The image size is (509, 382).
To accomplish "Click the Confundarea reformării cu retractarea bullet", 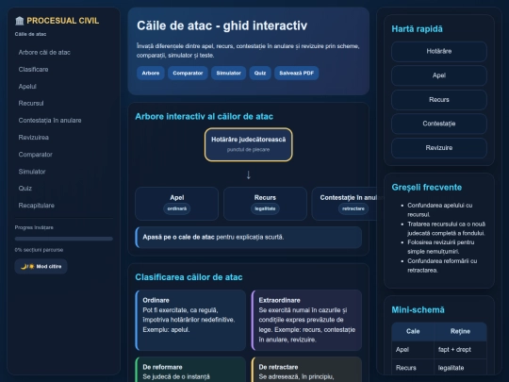I will (442, 265).
